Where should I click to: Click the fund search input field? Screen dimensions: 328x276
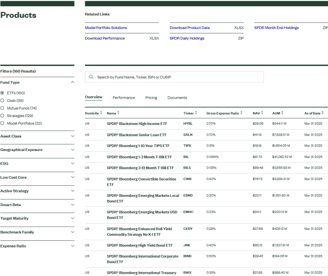(x=177, y=77)
